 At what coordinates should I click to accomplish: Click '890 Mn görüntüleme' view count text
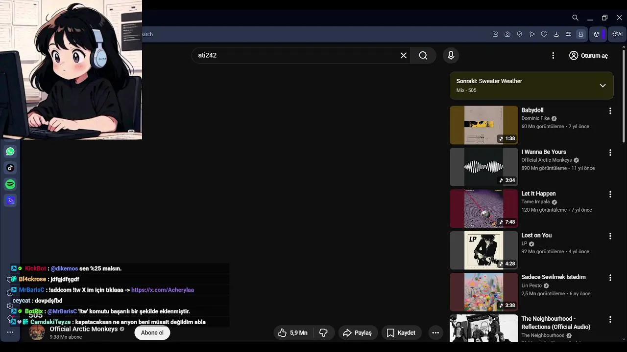pyautogui.click(x=544, y=168)
